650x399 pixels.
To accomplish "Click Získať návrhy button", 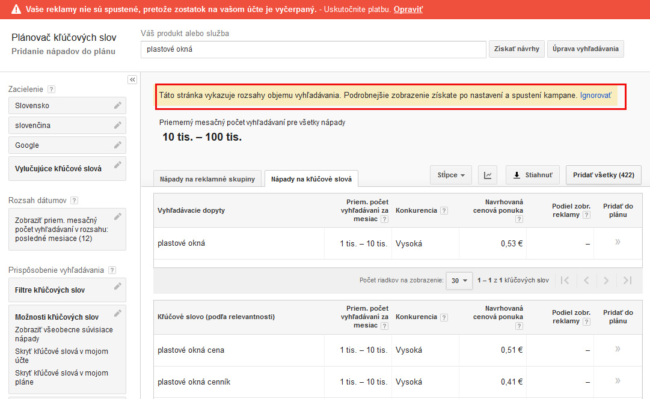I will (517, 49).
